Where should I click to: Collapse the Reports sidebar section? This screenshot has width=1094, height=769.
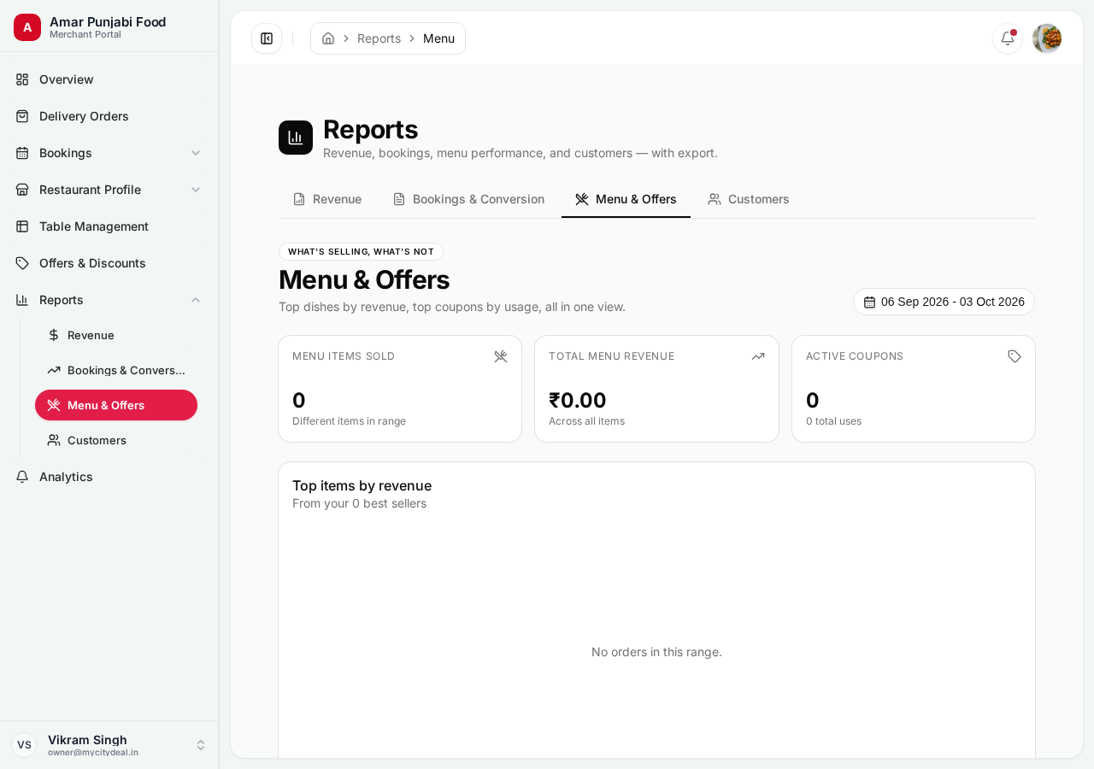click(196, 300)
